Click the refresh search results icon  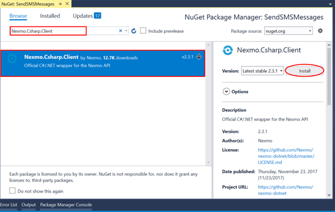pos(134,31)
